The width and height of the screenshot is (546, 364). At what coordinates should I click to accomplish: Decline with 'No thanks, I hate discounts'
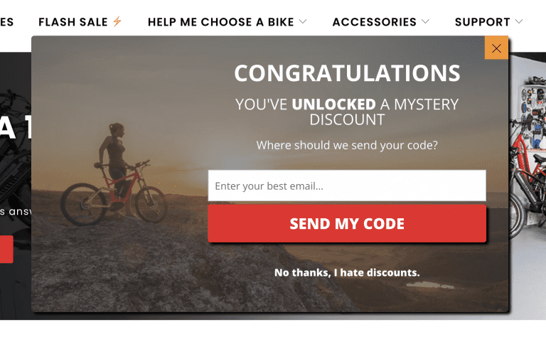point(347,272)
